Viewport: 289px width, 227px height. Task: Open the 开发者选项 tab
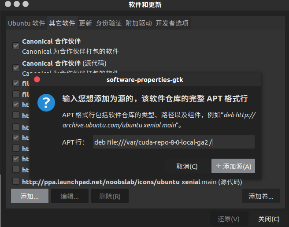[x=172, y=23]
